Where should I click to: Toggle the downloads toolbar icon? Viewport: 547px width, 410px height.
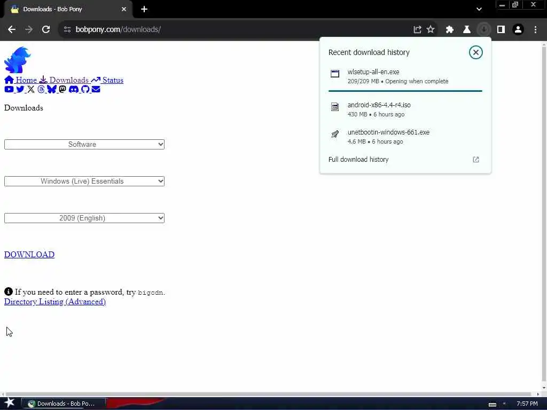(x=484, y=29)
